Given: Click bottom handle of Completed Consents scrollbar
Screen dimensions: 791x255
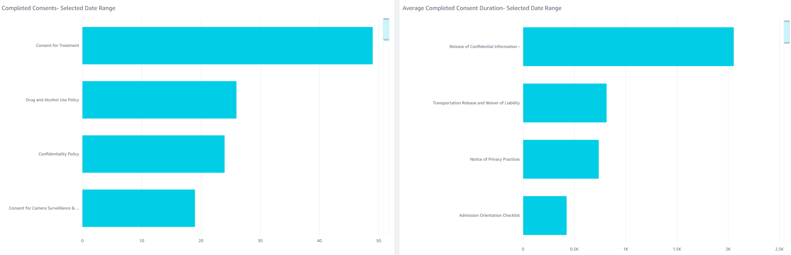Looking at the screenshot, I should [386, 40].
